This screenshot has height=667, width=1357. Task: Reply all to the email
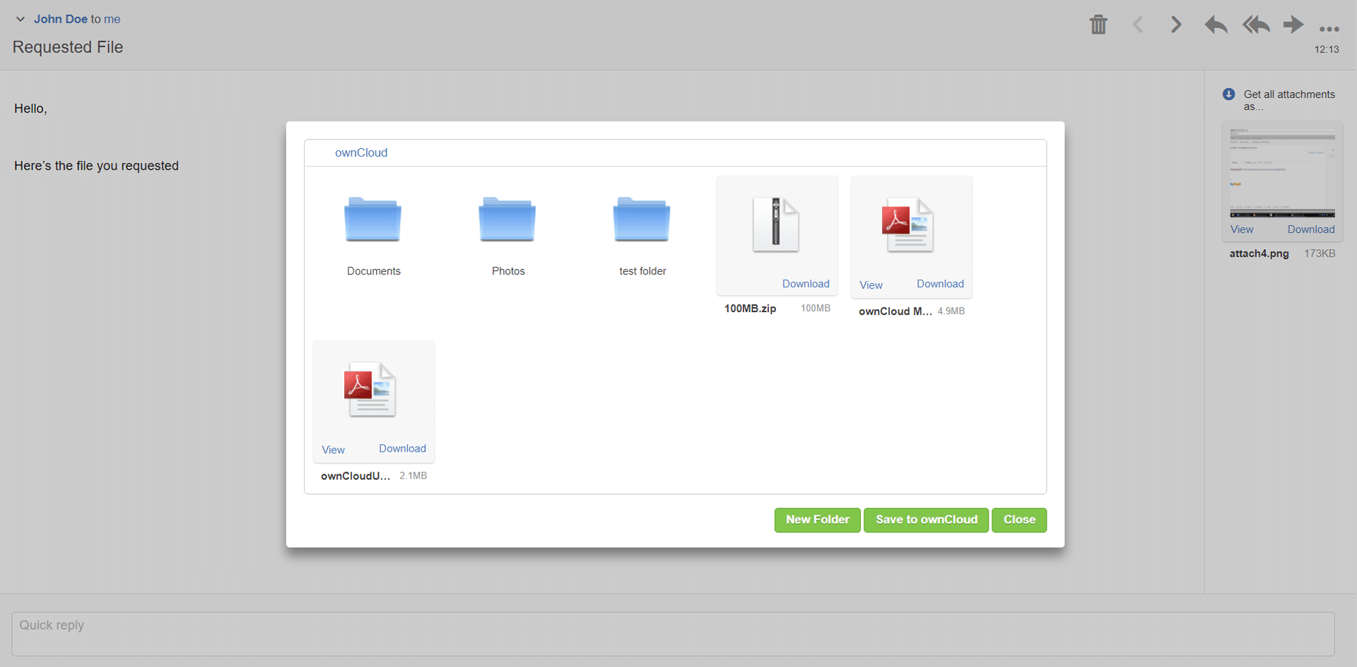pos(1256,25)
